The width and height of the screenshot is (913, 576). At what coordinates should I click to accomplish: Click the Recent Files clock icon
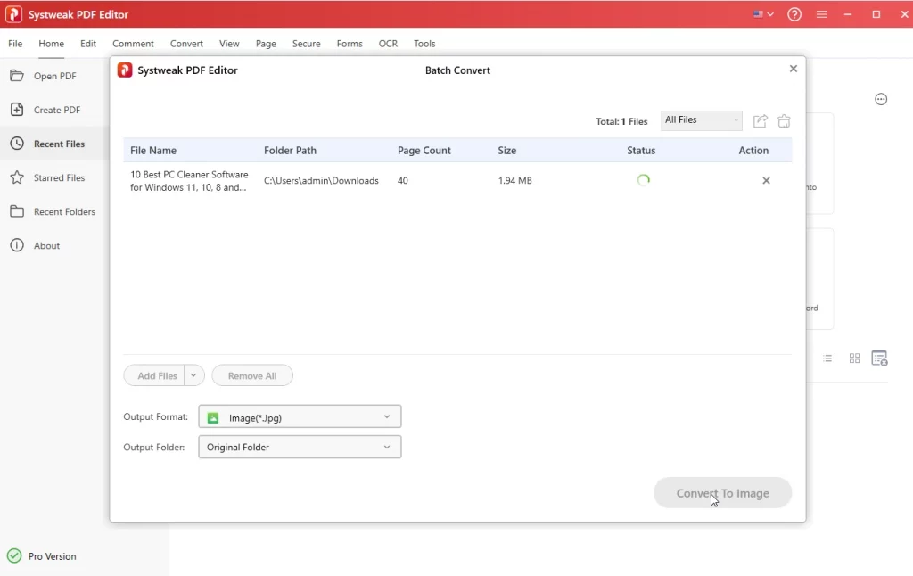(x=17, y=144)
